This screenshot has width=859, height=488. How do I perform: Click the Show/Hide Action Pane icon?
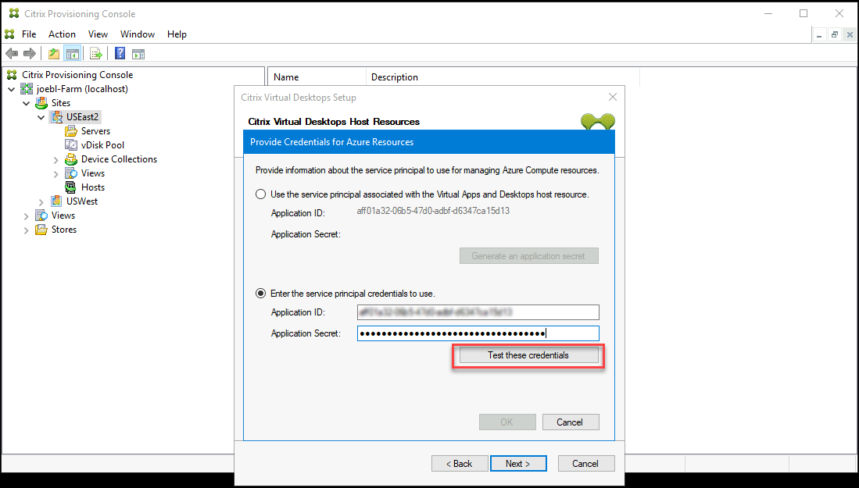(x=138, y=53)
